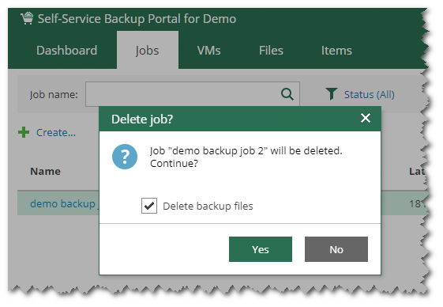The image size is (443, 307).
Task: Click the demo backup job link
Action: pyautogui.click(x=65, y=203)
